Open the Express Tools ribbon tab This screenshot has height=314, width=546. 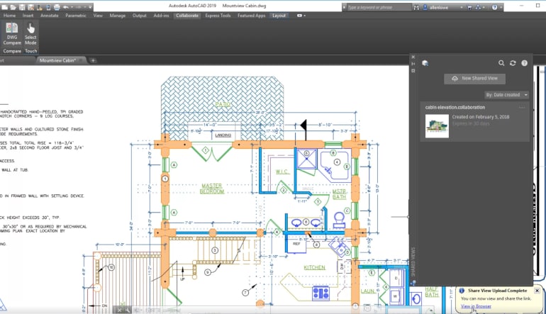click(x=218, y=16)
